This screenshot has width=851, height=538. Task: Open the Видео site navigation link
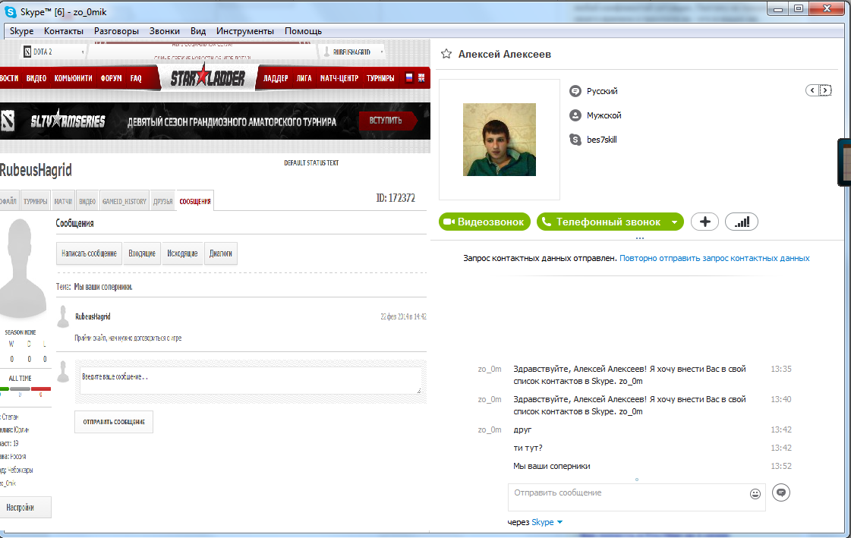(x=36, y=78)
